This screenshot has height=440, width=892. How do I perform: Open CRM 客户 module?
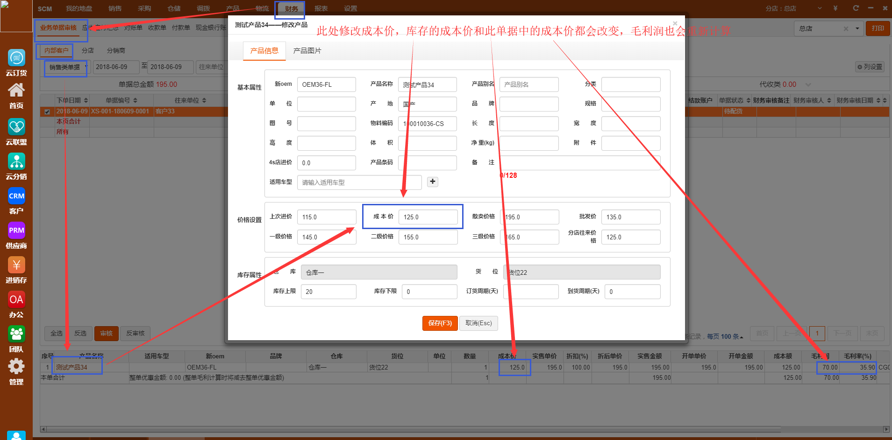click(x=16, y=196)
